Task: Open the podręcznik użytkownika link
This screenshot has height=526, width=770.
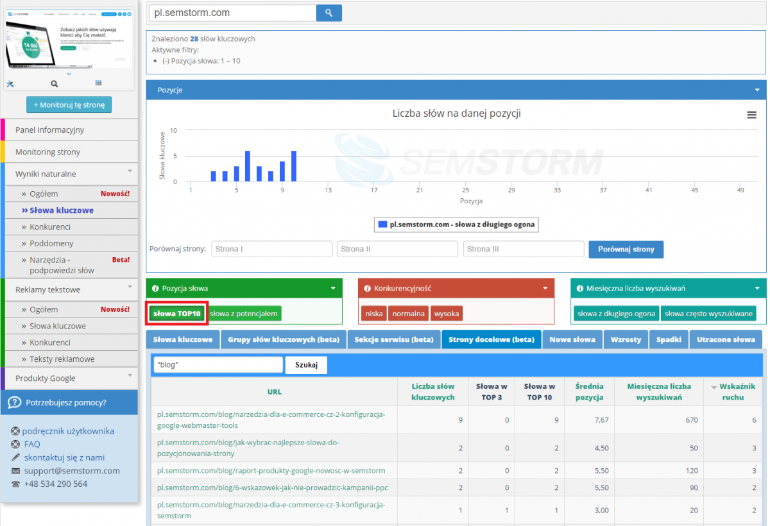Action: tap(68, 431)
